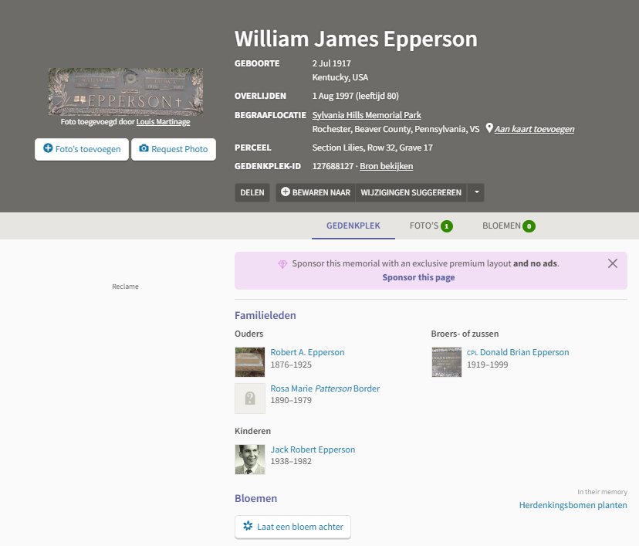Viewport: 639px width, 546px height.
Task: Expand the arrow next to Wijzigingen suggereren
Action: [x=476, y=192]
